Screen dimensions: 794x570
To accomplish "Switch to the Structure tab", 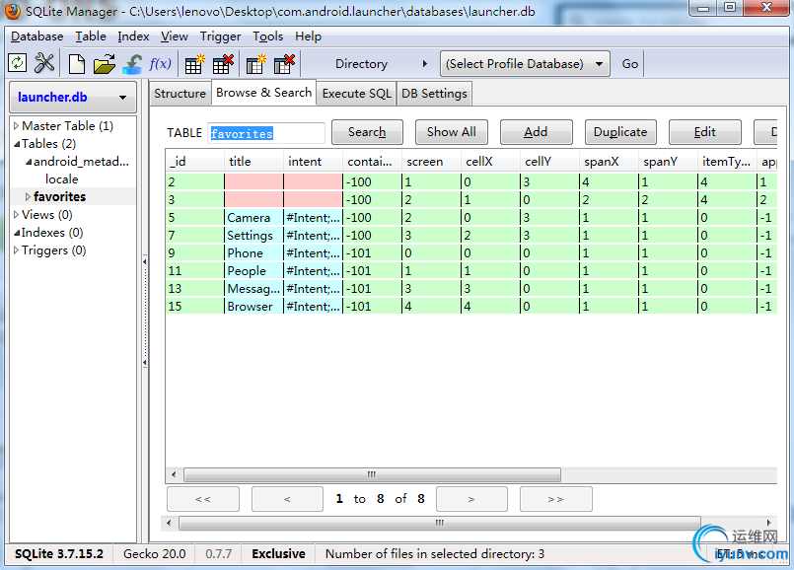I will (x=180, y=94).
